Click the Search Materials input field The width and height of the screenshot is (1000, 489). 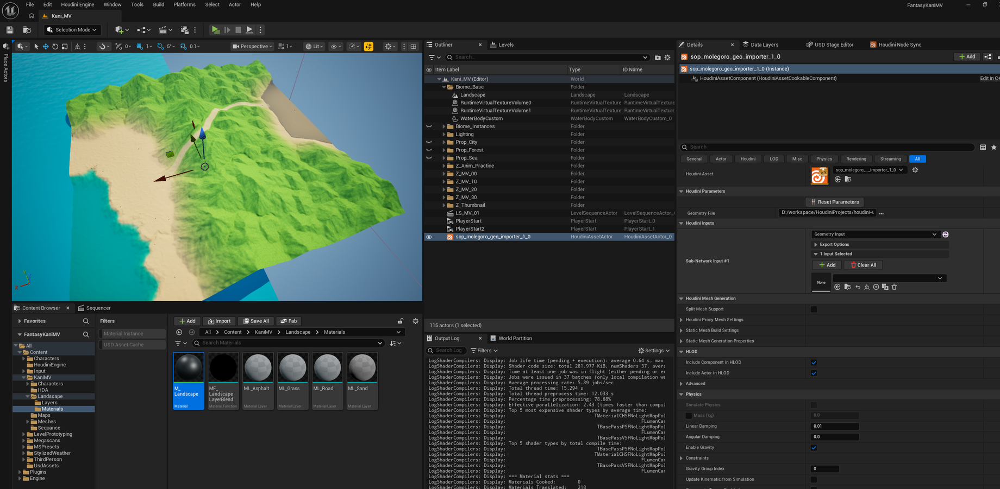click(289, 343)
